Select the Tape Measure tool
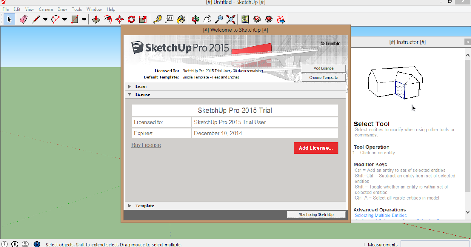The height and width of the screenshot is (247, 471). pyautogui.click(x=158, y=19)
